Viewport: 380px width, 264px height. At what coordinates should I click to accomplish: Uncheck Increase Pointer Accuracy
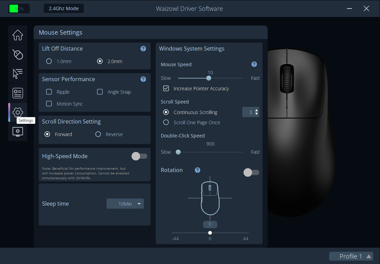pyautogui.click(x=166, y=88)
